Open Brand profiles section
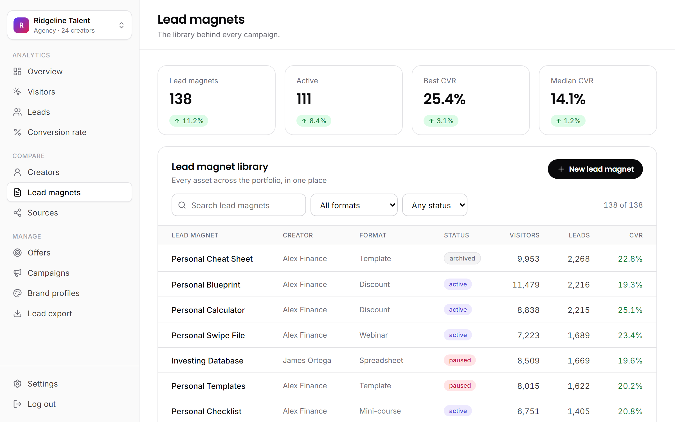Image resolution: width=675 pixels, height=422 pixels. point(69,293)
